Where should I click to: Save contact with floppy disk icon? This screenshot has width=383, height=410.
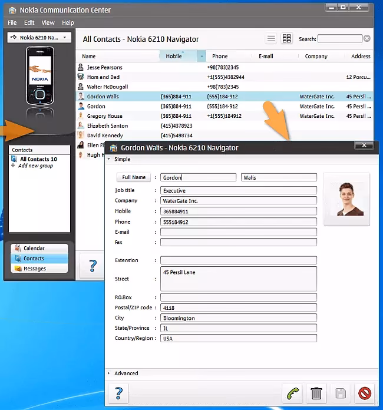pos(341,394)
